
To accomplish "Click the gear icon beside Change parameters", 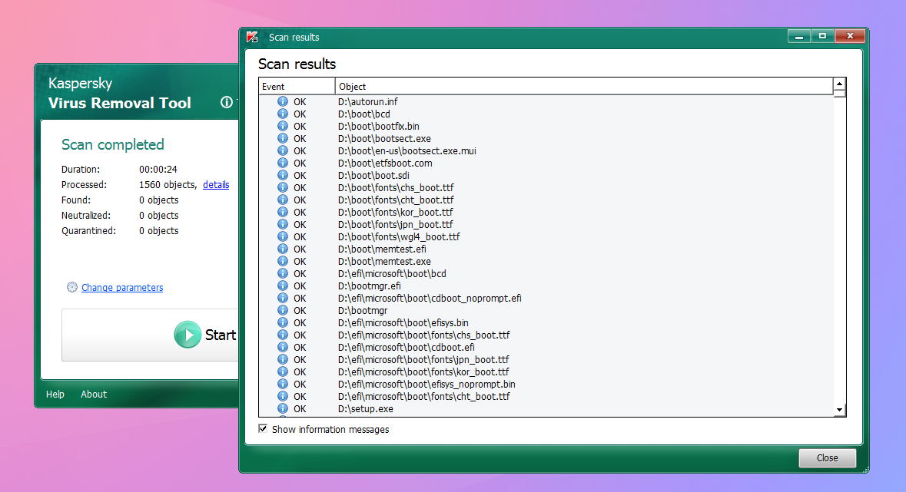I will click(72, 287).
